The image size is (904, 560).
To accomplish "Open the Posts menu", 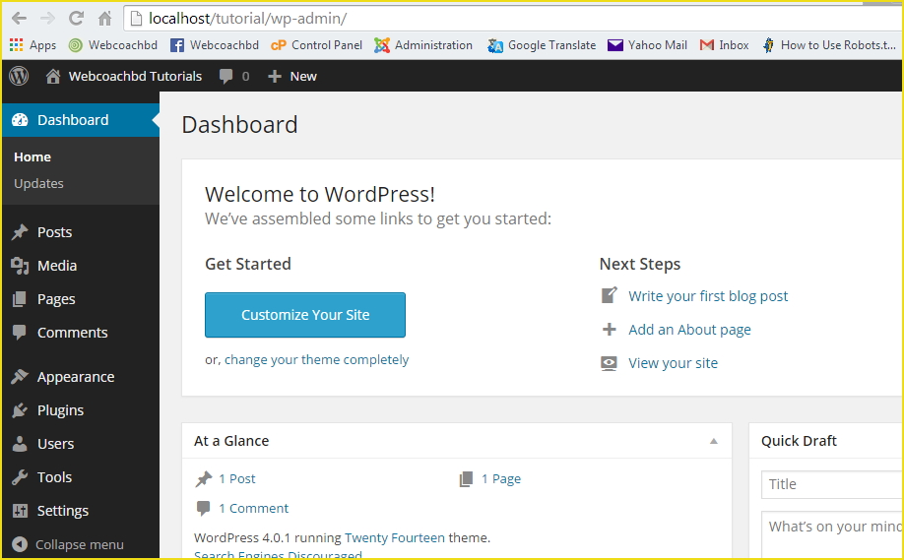I will point(55,232).
